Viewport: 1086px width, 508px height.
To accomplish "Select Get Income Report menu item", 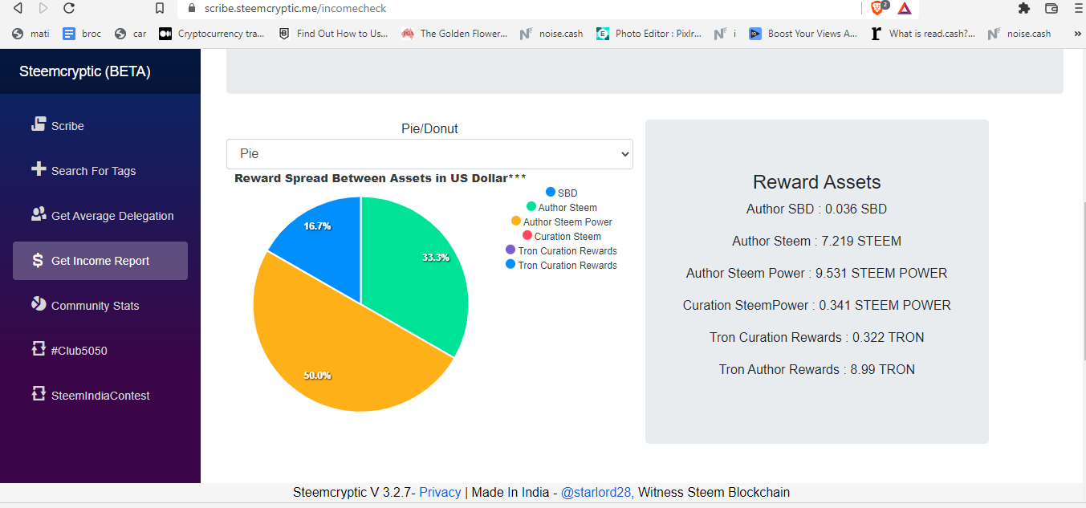I will 100,261.
